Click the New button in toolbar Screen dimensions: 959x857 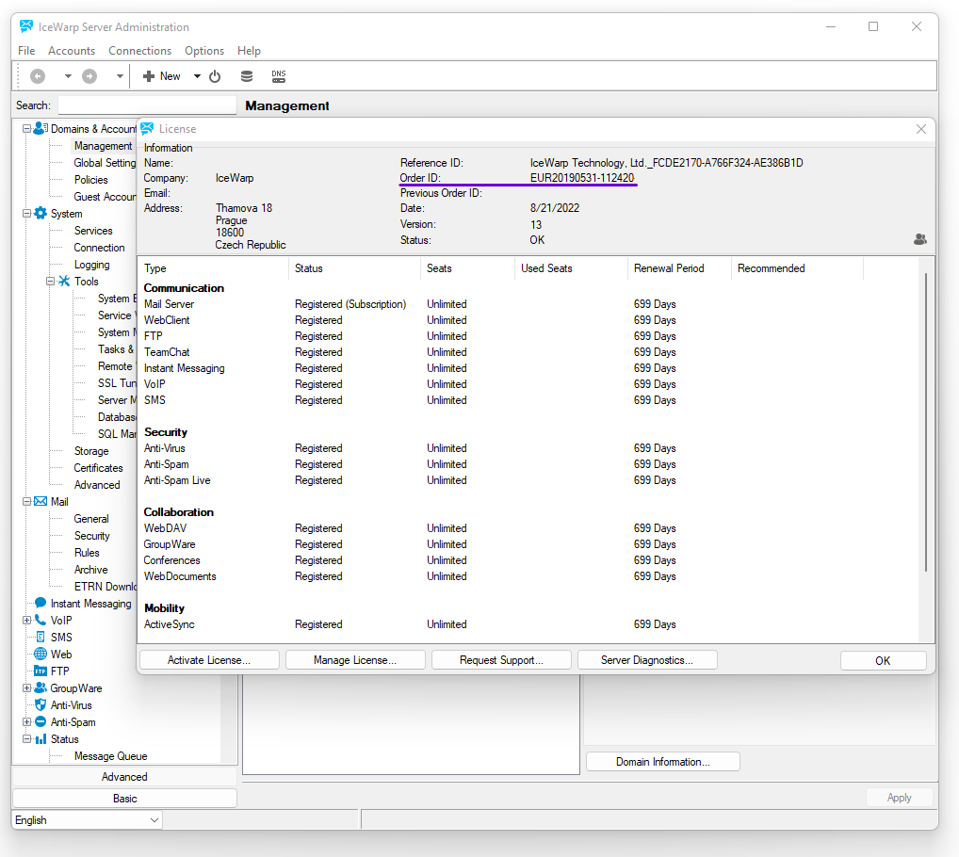click(161, 76)
